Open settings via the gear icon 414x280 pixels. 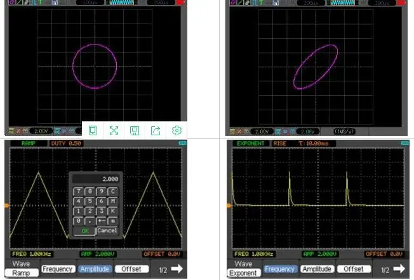click(177, 130)
